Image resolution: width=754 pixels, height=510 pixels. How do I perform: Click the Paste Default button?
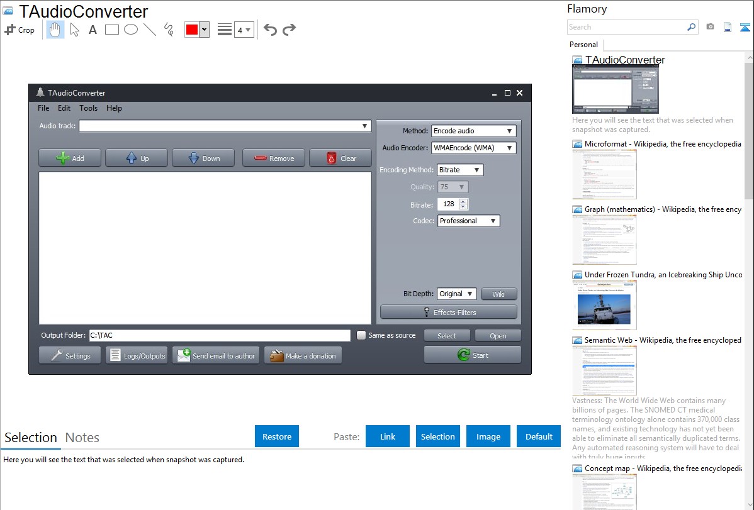tap(539, 436)
